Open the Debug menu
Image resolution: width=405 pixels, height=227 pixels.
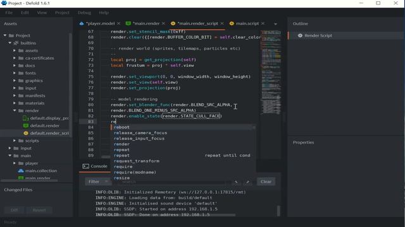pyautogui.click(x=84, y=13)
